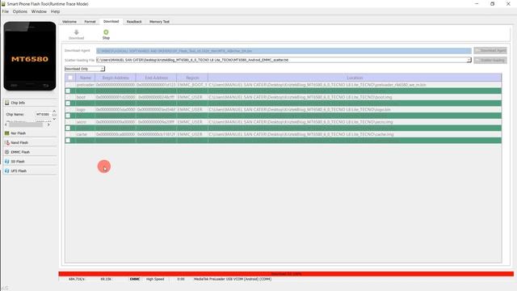
Task: Select the UFS Flash entry icon
Action: point(7,171)
